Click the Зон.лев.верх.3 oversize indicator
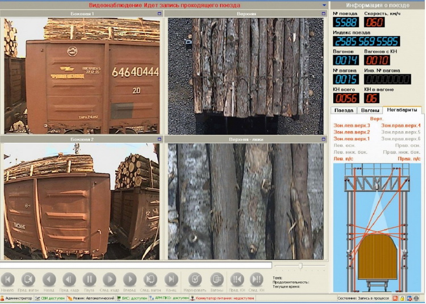 pyautogui.click(x=352, y=125)
